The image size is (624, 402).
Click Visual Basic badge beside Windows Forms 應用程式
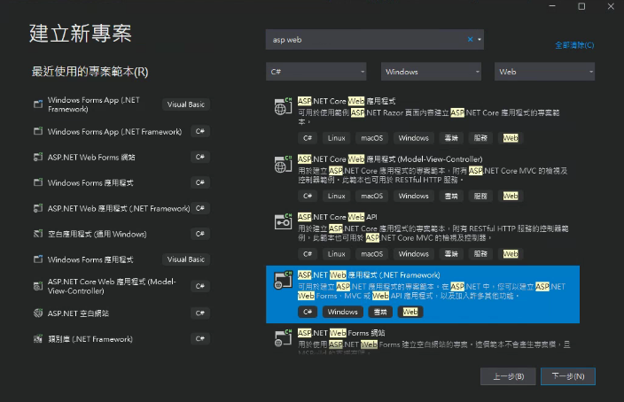pos(186,259)
